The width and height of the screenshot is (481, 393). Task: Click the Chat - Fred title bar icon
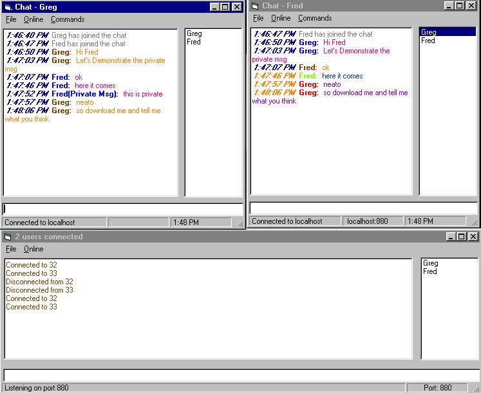(255, 6)
